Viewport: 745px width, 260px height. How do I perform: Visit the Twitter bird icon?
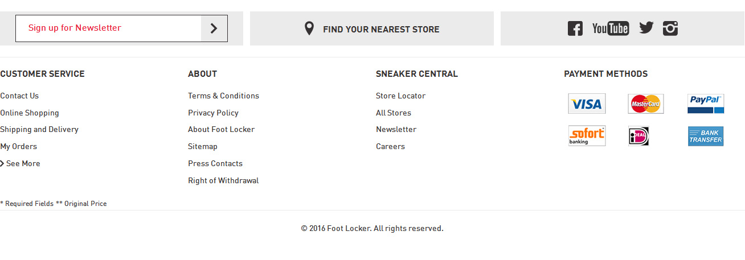(x=646, y=28)
